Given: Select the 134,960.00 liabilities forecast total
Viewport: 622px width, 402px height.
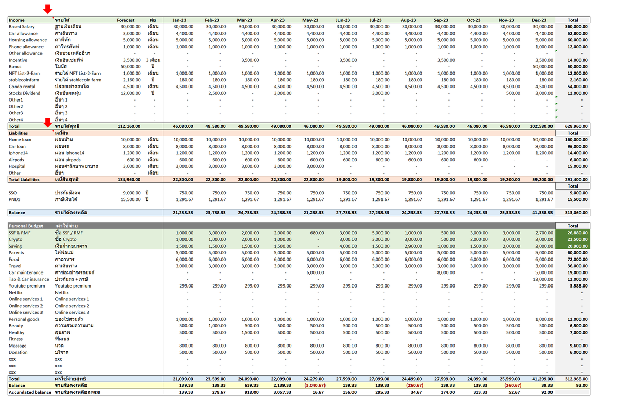Looking at the screenshot, I should click(130, 180).
